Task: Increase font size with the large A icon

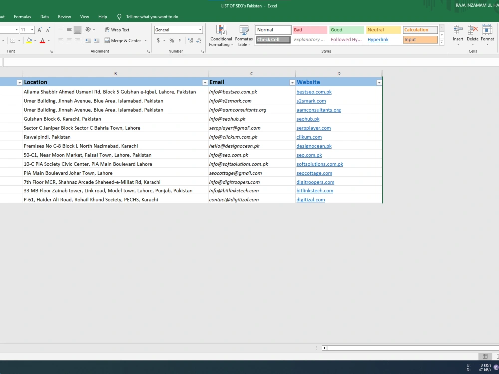Action: point(40,30)
